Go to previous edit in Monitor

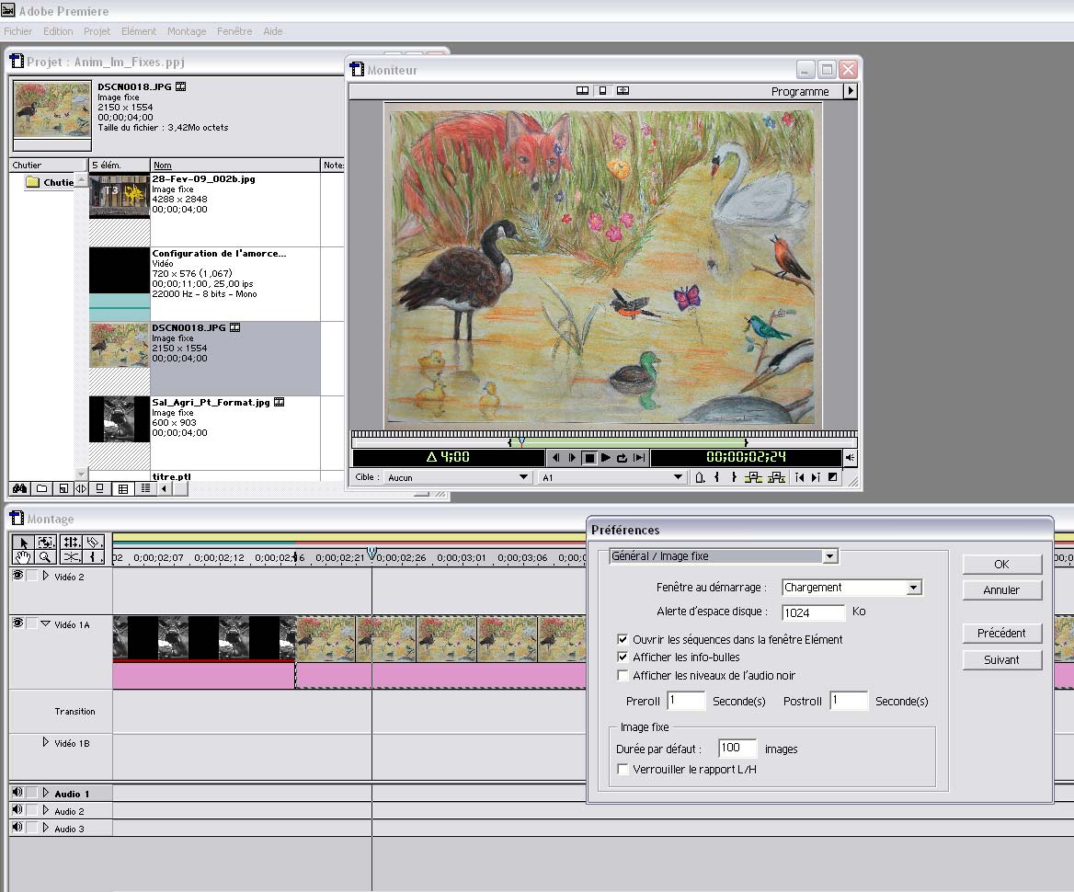point(799,477)
